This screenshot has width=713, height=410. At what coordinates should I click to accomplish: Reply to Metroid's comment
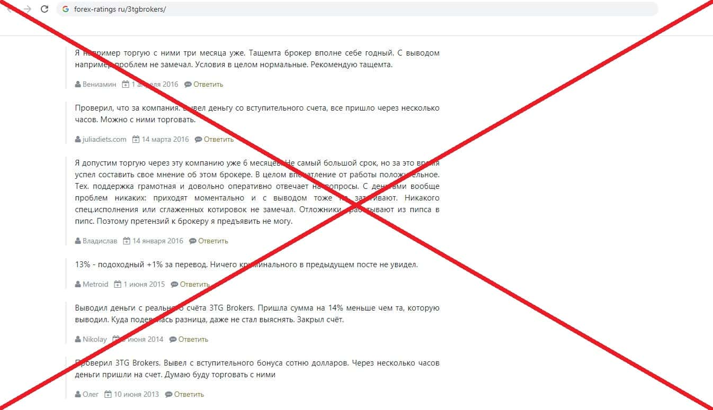tap(195, 284)
